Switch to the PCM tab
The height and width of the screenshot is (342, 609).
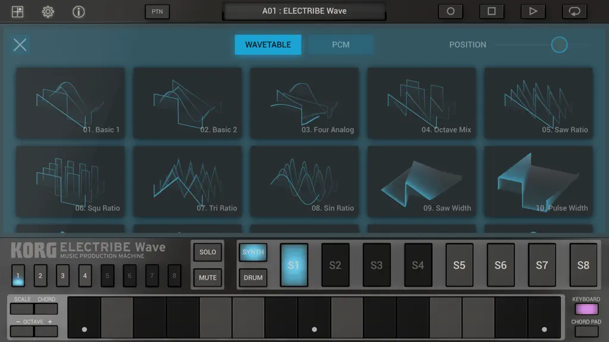pyautogui.click(x=341, y=45)
